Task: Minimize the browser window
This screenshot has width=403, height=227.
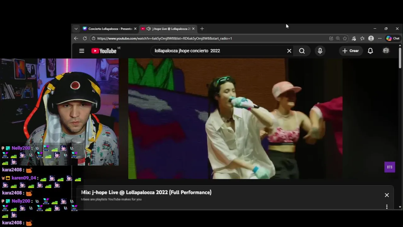Action: (x=375, y=29)
